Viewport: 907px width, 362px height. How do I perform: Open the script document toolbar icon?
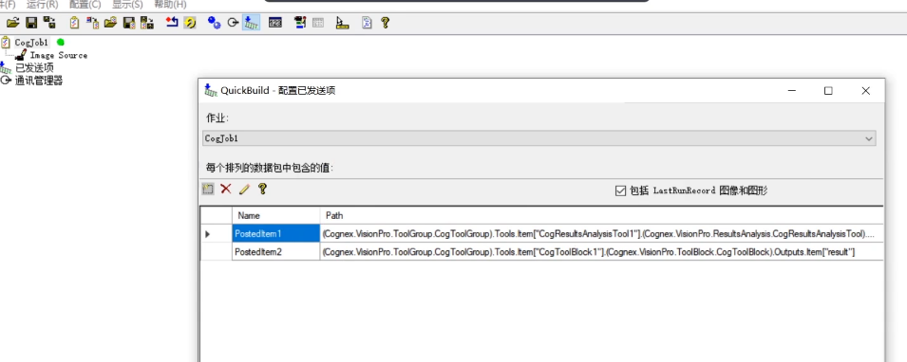(x=367, y=23)
